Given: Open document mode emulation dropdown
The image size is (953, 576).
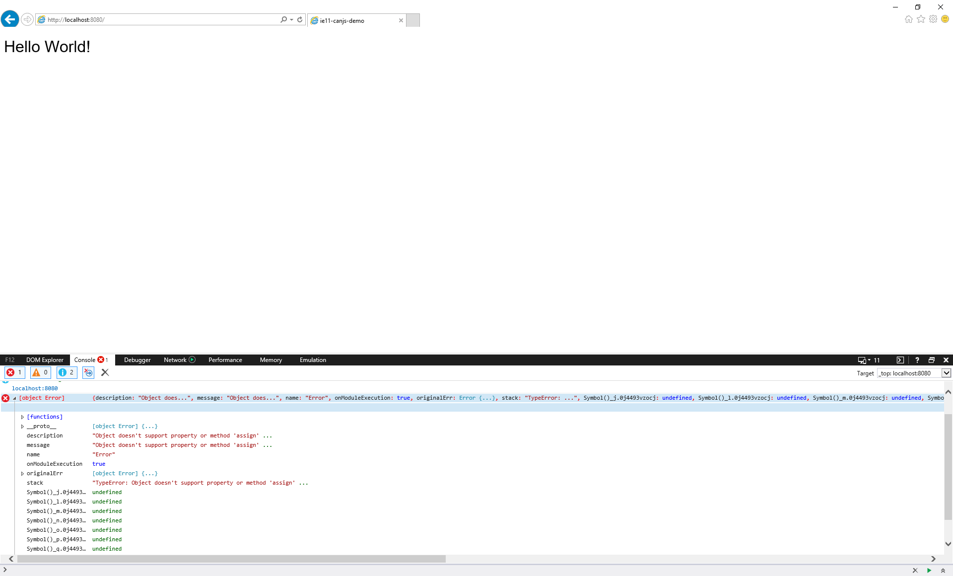Looking at the screenshot, I should [869, 360].
